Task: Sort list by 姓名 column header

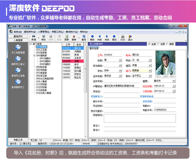Action: 79,45
